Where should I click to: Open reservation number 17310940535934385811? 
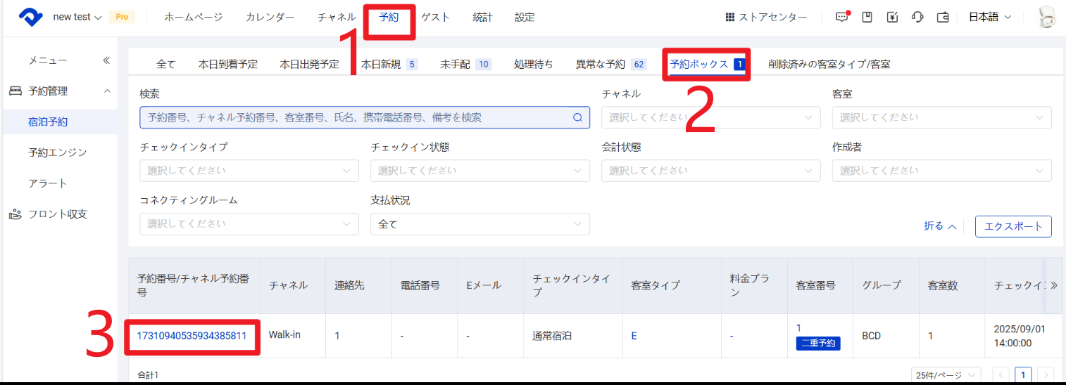[x=192, y=336]
